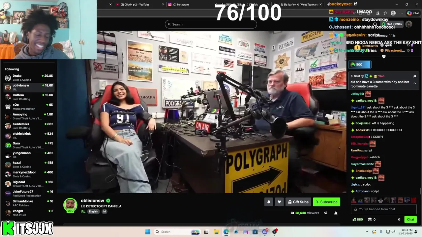This screenshot has height=237, width=422.
Task: Collapse the pinned message chevron
Action: (x=414, y=83)
